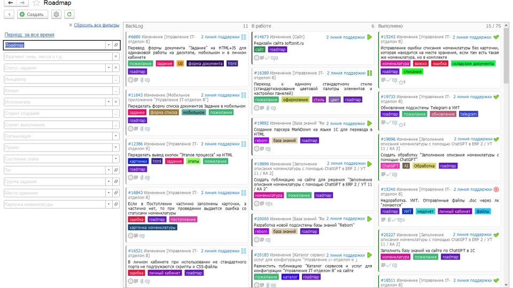Toggle the round status circle on task #19892
Viewport: 513px width, 288px height.
(256, 149)
